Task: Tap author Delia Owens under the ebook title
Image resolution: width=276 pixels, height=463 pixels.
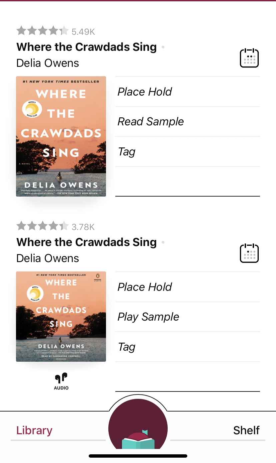Action: [x=48, y=63]
